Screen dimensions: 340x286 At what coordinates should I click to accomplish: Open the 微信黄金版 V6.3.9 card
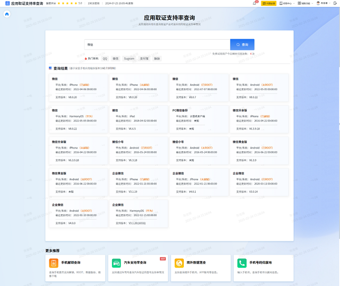(259, 151)
